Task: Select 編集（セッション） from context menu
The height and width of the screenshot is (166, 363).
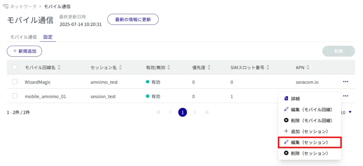Action: 309,142
